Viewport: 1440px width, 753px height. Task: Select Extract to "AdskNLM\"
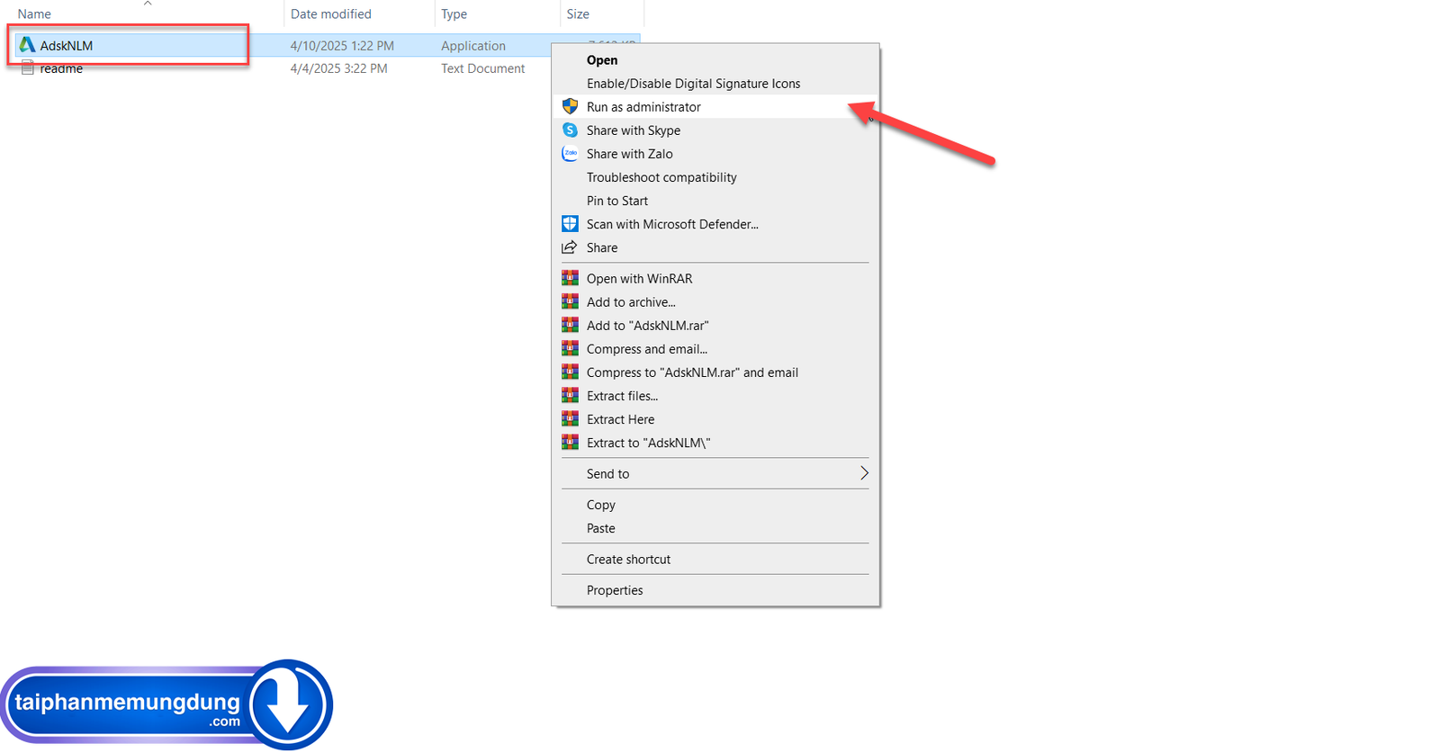[715, 443]
